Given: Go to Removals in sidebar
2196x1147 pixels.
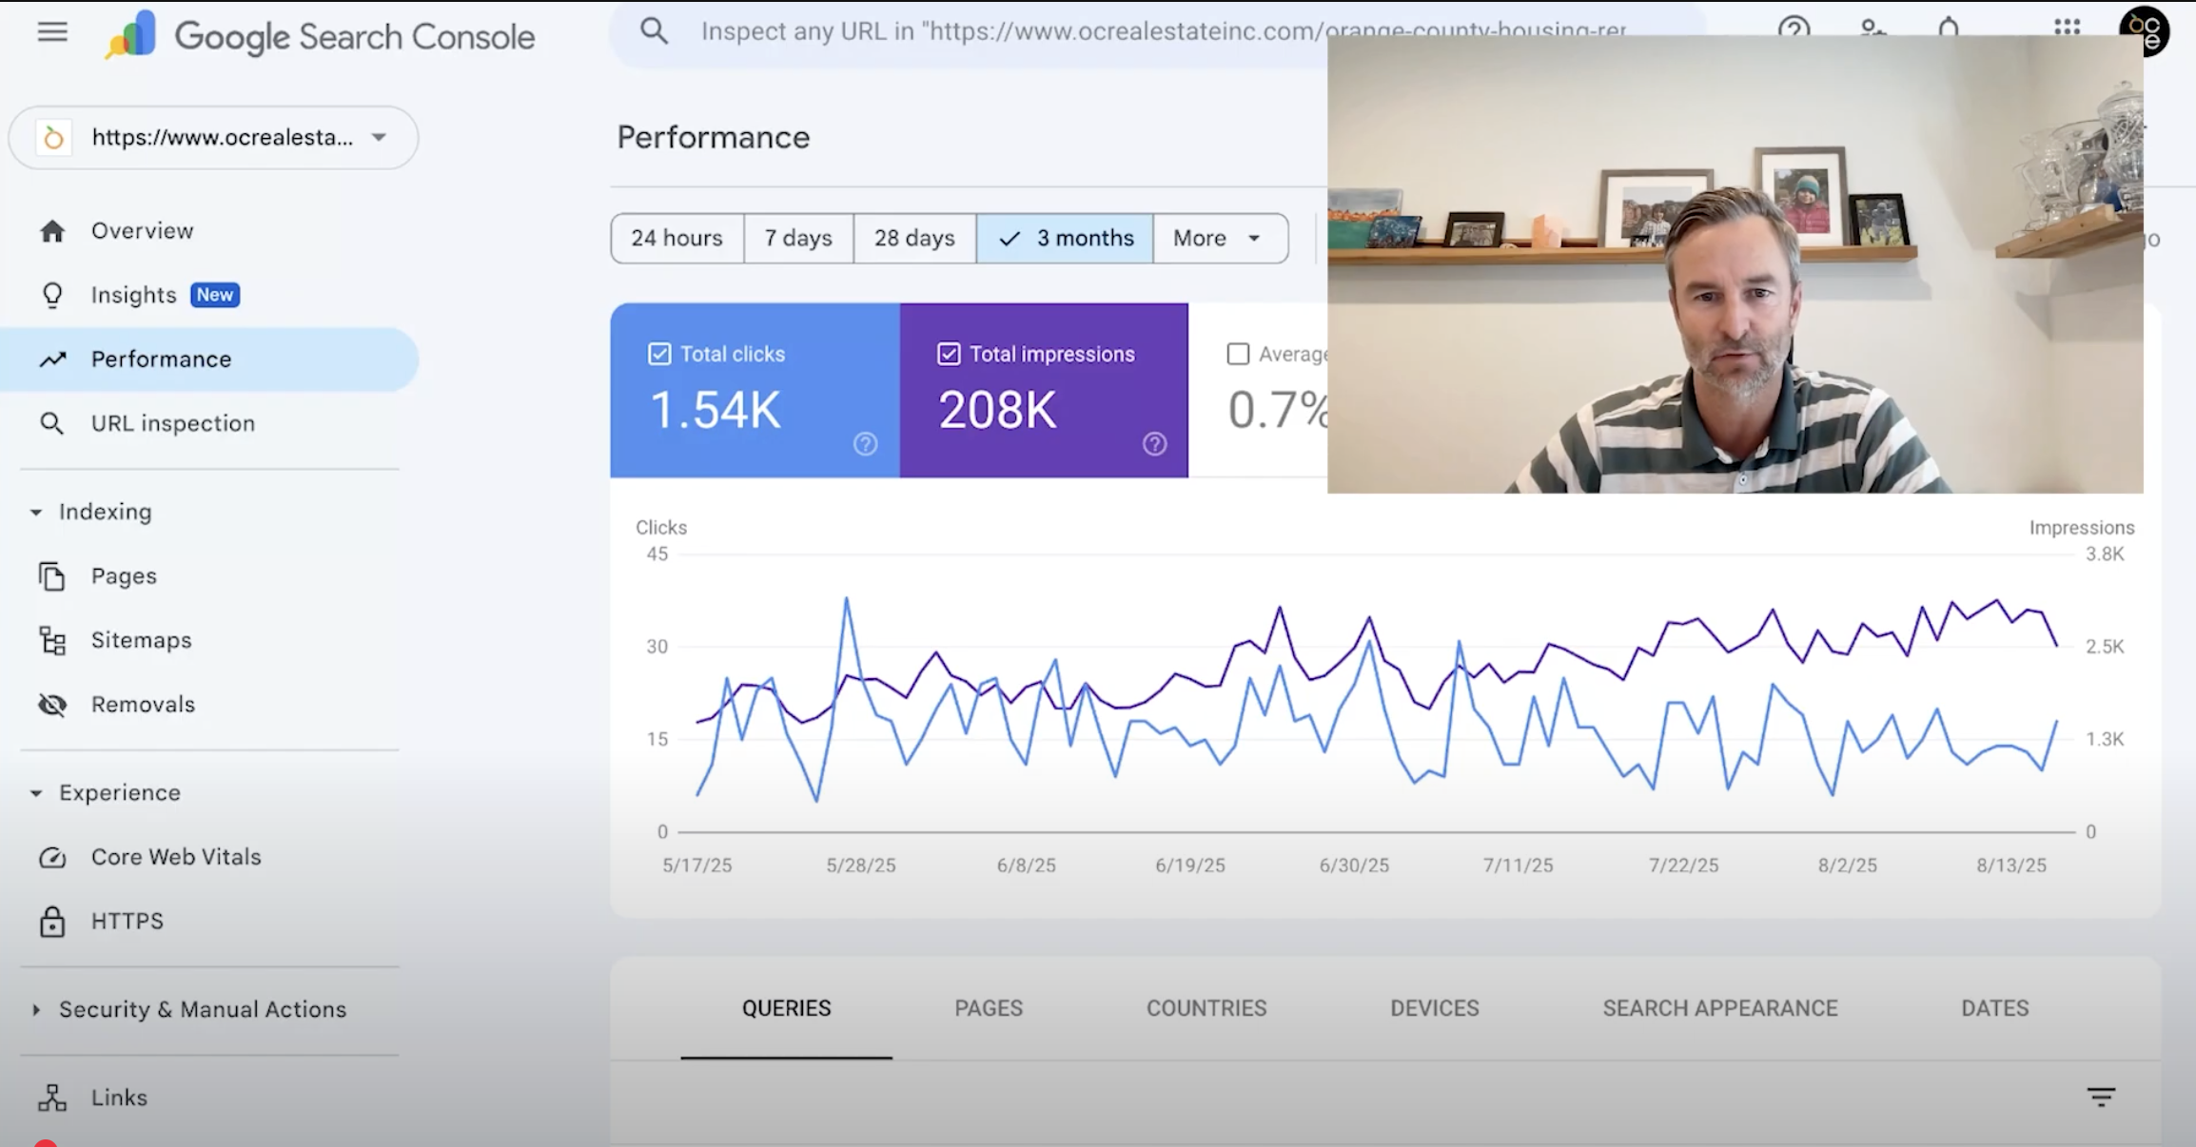Looking at the screenshot, I should (143, 705).
